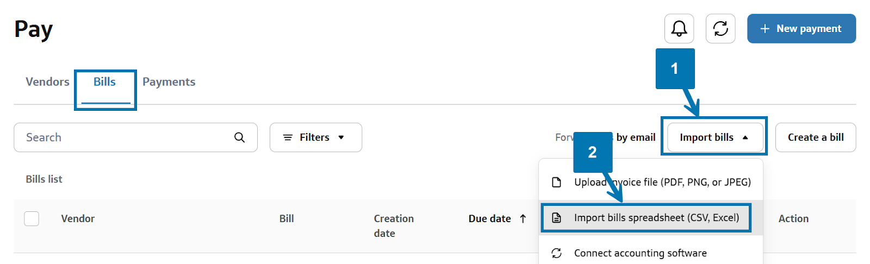Viewport: 870px width, 264px height.
Task: Select the Bills tab
Action: point(104,81)
